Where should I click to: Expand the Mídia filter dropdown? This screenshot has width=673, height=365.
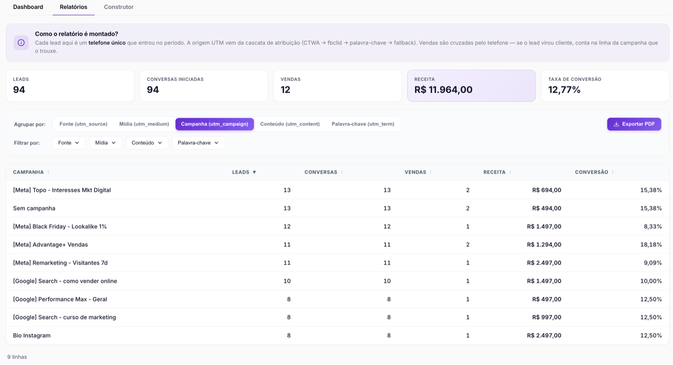(106, 143)
